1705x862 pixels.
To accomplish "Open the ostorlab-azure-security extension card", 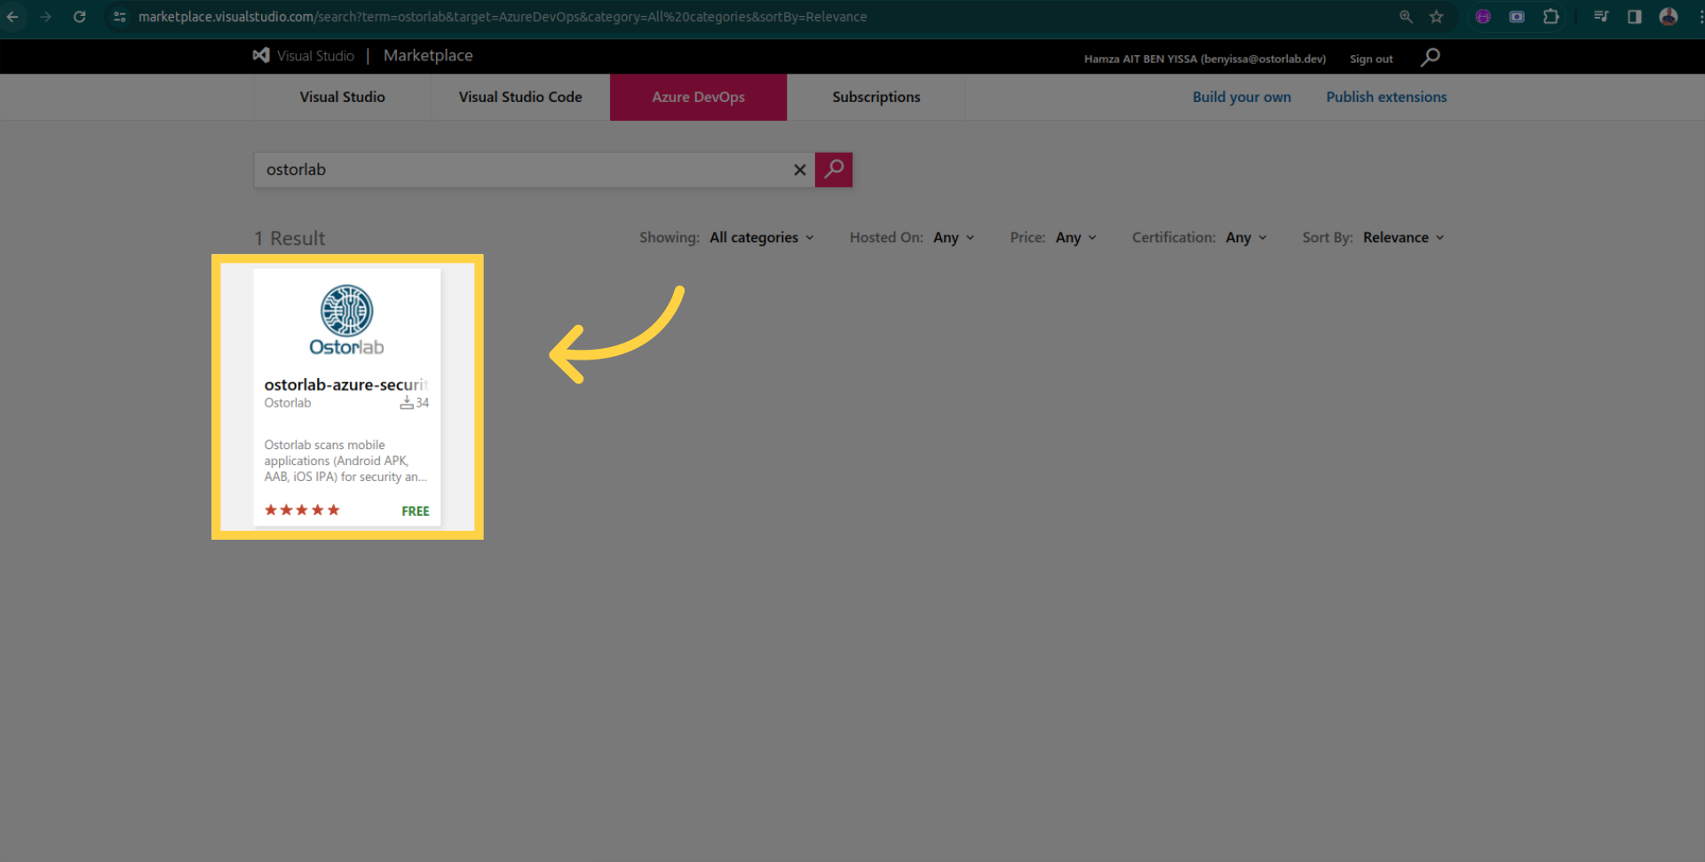I will [x=346, y=396].
